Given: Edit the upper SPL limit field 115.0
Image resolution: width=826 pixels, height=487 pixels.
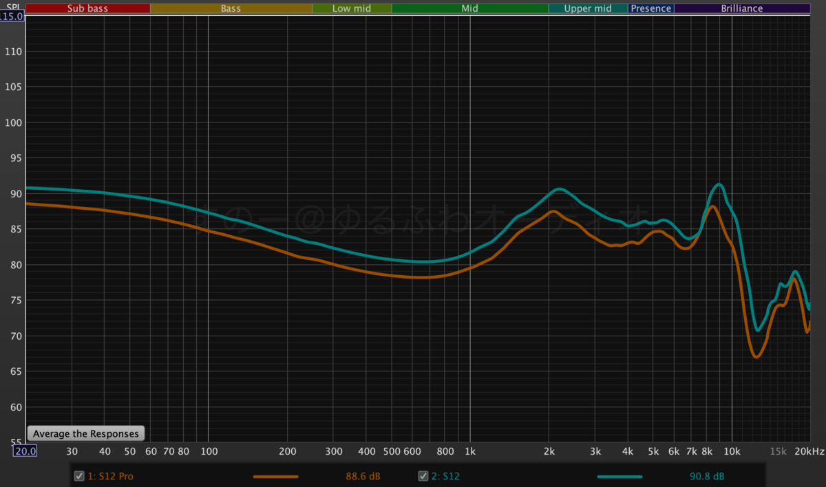Looking at the screenshot, I should [12, 16].
